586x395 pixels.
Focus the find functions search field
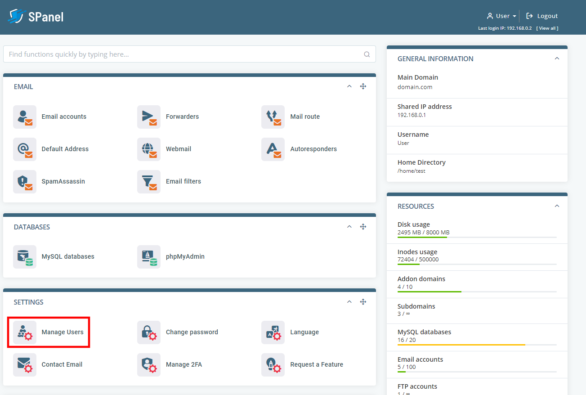(184, 54)
